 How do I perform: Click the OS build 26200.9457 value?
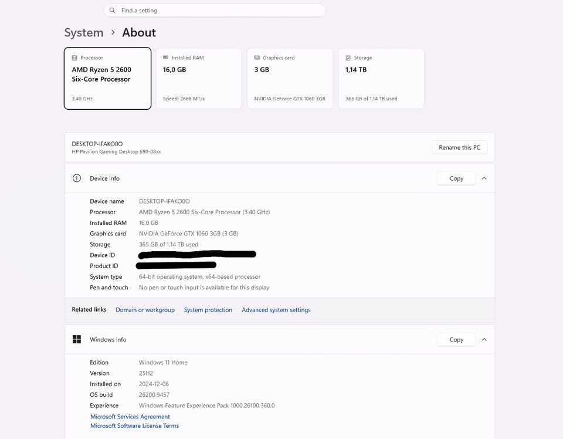[154, 395]
